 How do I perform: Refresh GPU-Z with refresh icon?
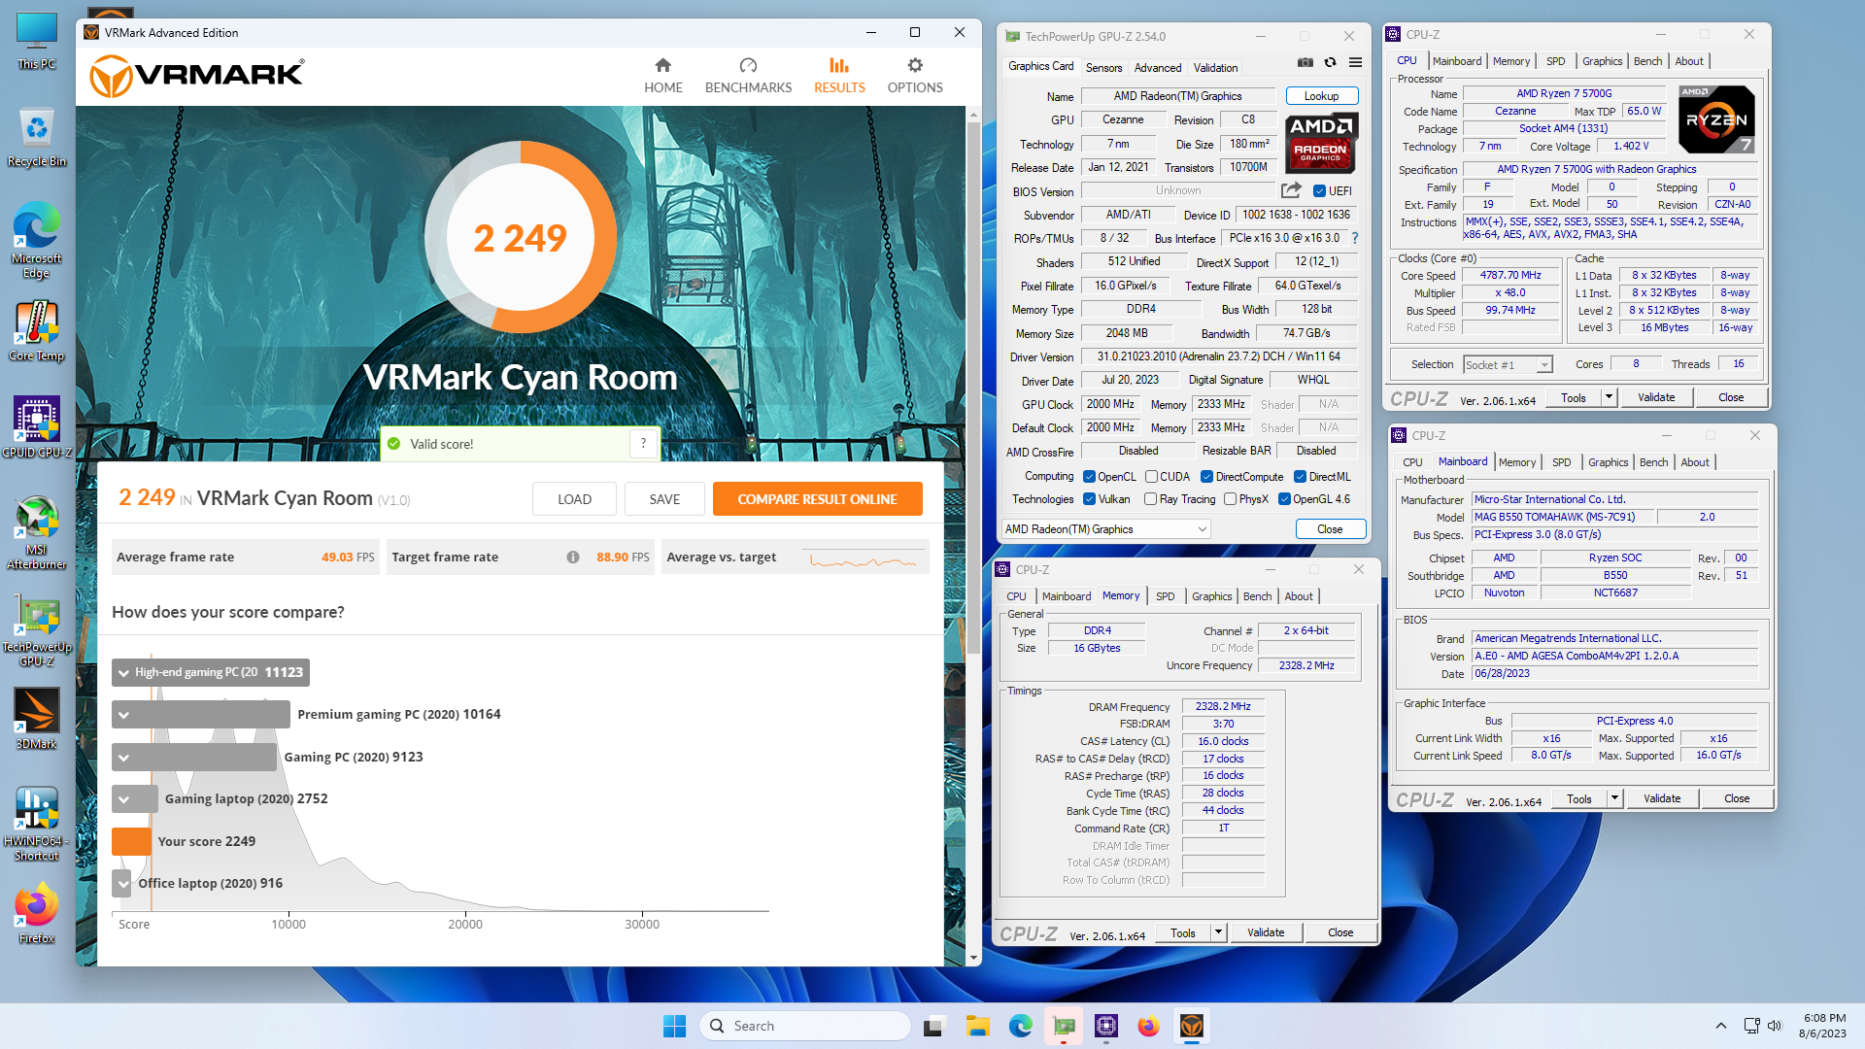click(1330, 62)
